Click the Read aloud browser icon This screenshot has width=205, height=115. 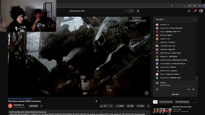pyautogui.click(x=176, y=6)
